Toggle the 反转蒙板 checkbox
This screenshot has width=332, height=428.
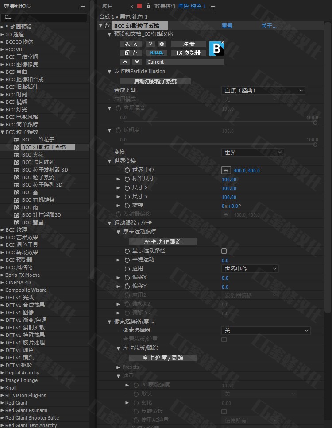pos(224,412)
